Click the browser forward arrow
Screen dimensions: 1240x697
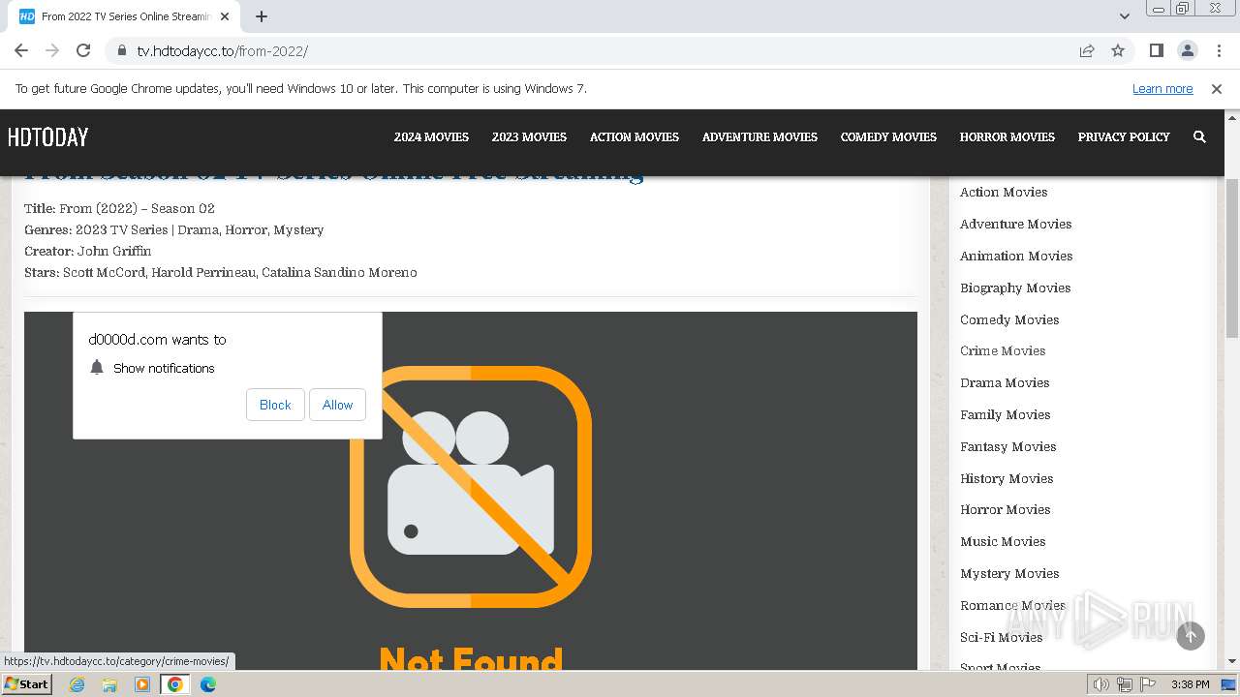[x=52, y=50]
